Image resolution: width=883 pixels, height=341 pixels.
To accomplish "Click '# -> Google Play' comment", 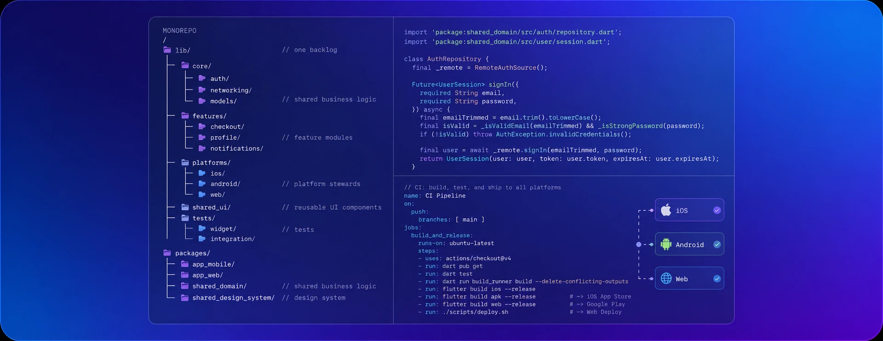I will pyautogui.click(x=597, y=304).
